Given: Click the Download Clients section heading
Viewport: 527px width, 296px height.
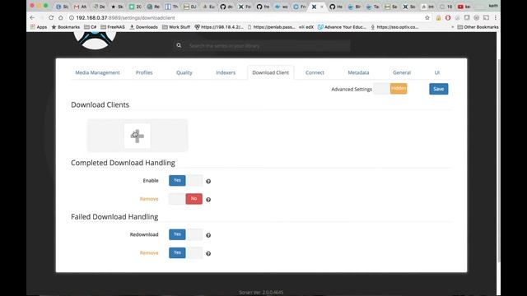Looking at the screenshot, I should [100, 104].
